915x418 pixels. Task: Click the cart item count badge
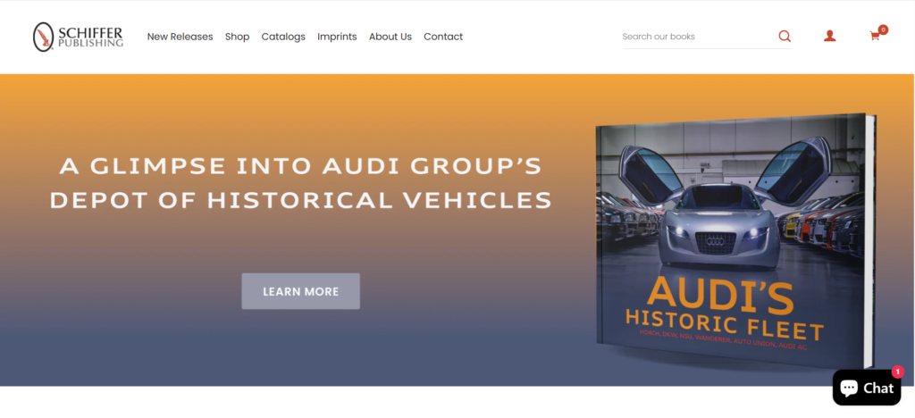tap(883, 29)
